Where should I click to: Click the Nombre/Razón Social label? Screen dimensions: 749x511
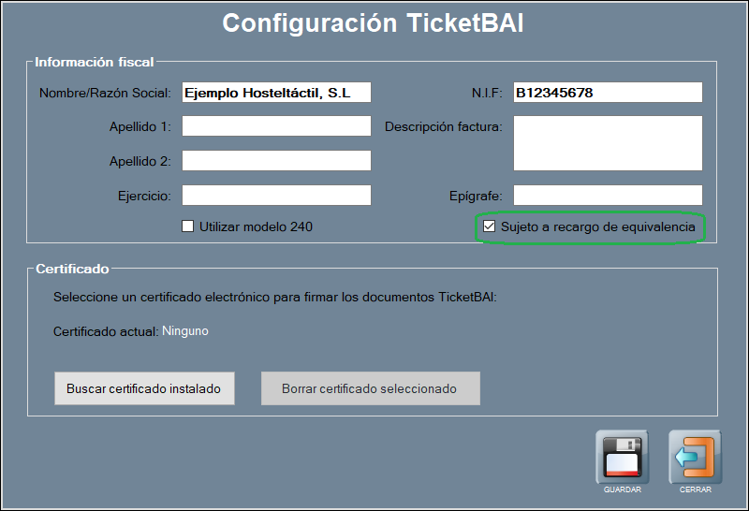(x=105, y=94)
